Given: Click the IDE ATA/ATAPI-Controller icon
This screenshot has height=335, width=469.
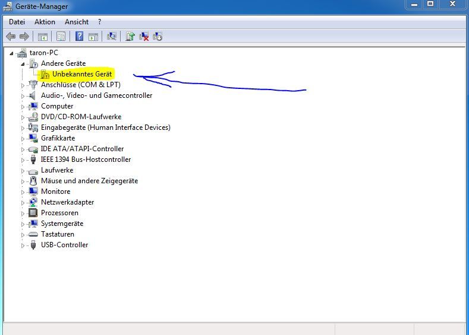Looking at the screenshot, I should pyautogui.click(x=33, y=149).
